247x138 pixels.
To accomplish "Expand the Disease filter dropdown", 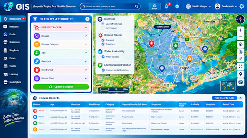I will point(61,36).
